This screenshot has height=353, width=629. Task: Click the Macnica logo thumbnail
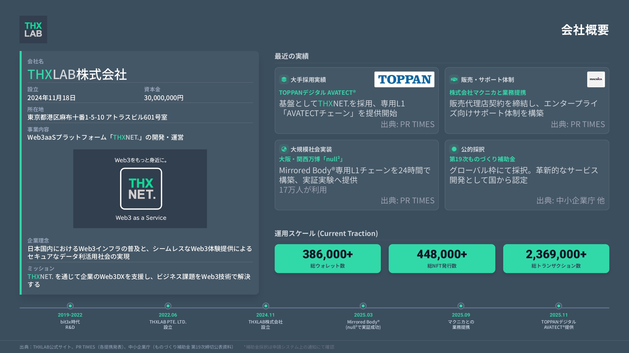pyautogui.click(x=596, y=79)
